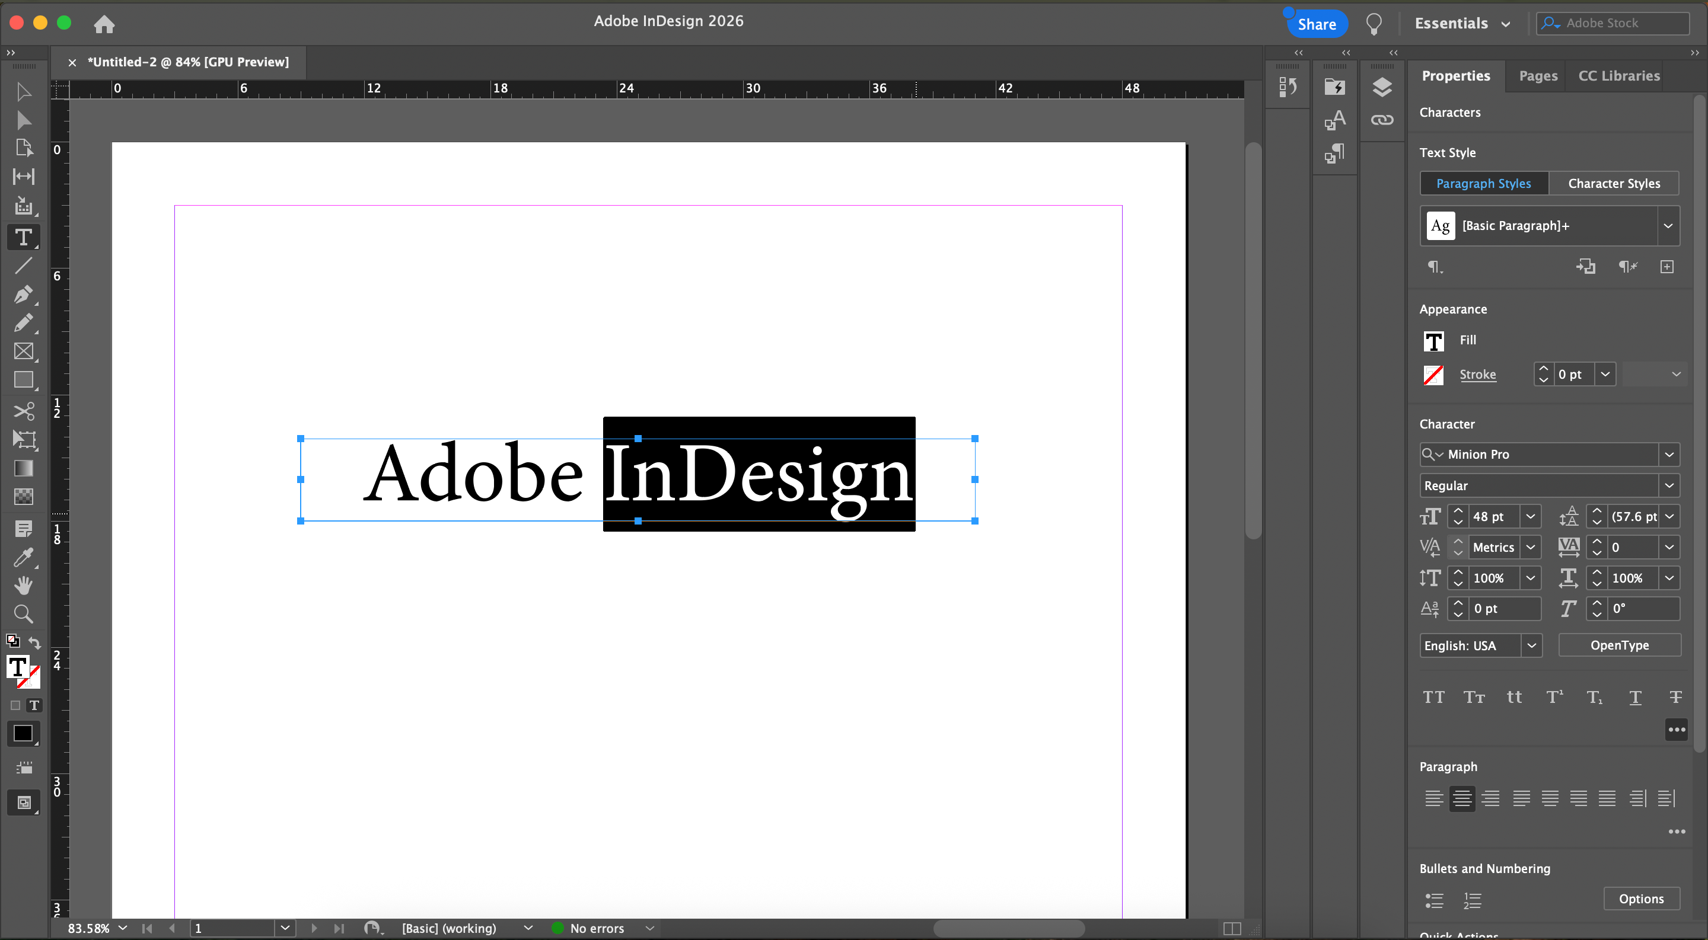Select the Scissors tool
This screenshot has height=940, width=1708.
(23, 411)
